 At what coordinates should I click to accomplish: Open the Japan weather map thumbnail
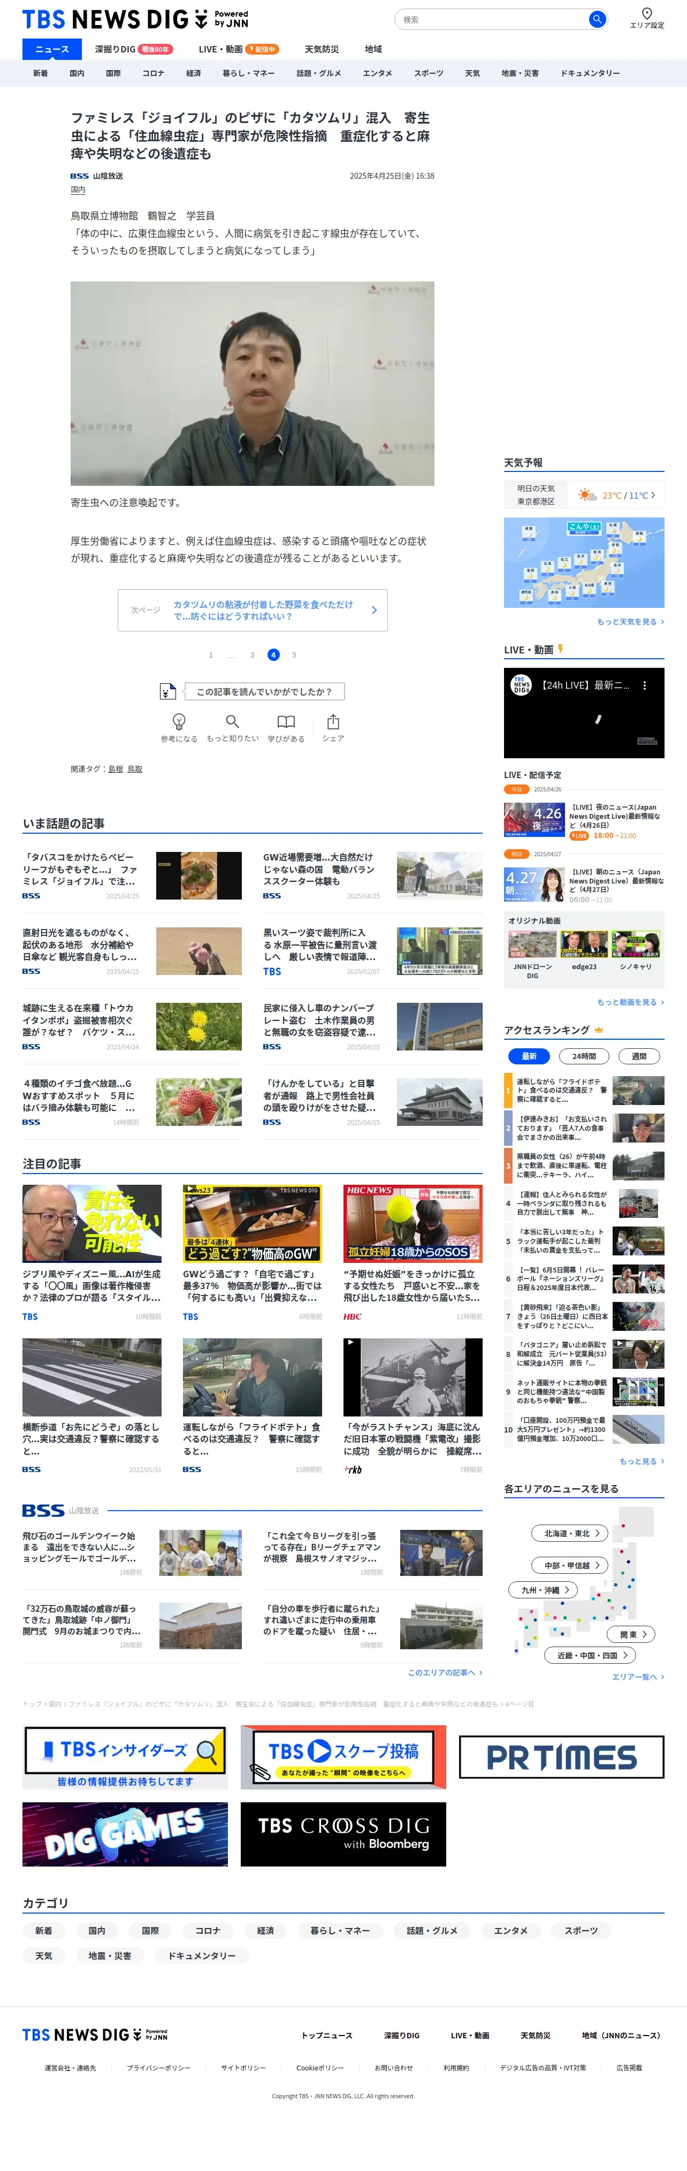click(584, 562)
